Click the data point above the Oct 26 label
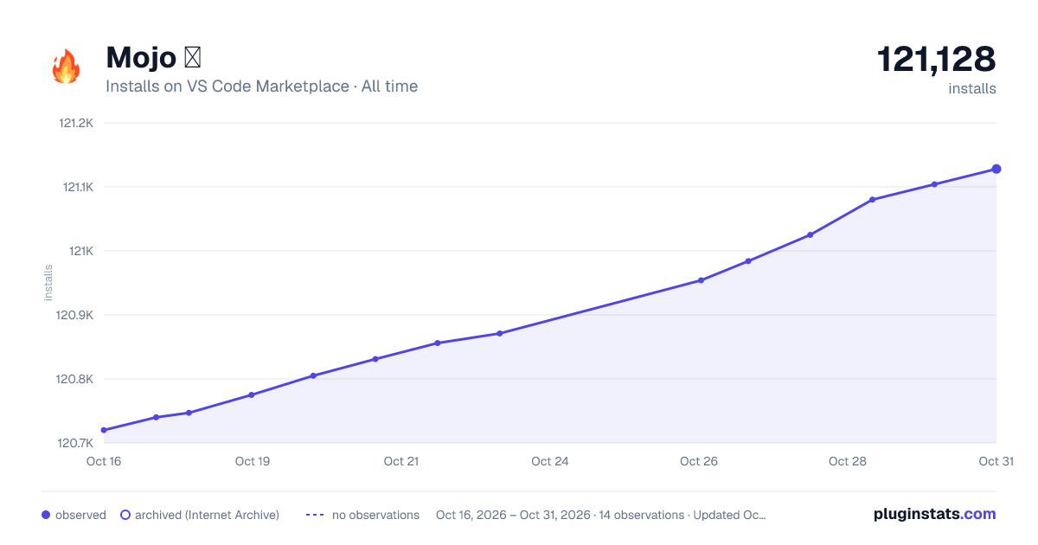 coord(701,280)
